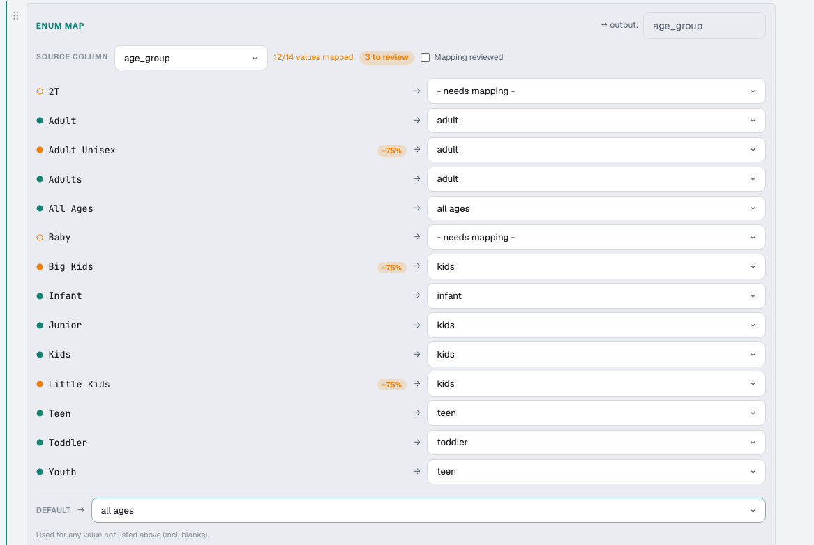814x545 pixels.
Task: Click the unmapped status circle for 2T
Action: [x=40, y=91]
